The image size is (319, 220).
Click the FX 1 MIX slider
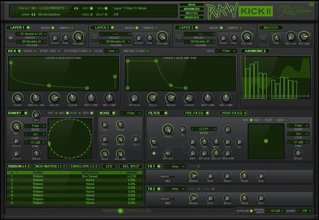tap(168, 177)
